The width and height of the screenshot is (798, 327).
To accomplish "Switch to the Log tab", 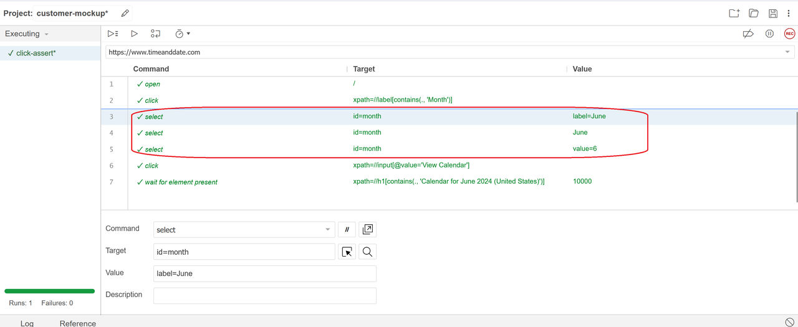I will [x=27, y=323].
